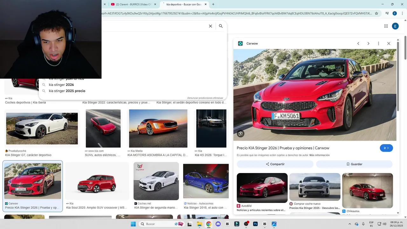Screen dimensions: 407x229
Task: Open preview panel more options menu
Action: (x=378, y=44)
